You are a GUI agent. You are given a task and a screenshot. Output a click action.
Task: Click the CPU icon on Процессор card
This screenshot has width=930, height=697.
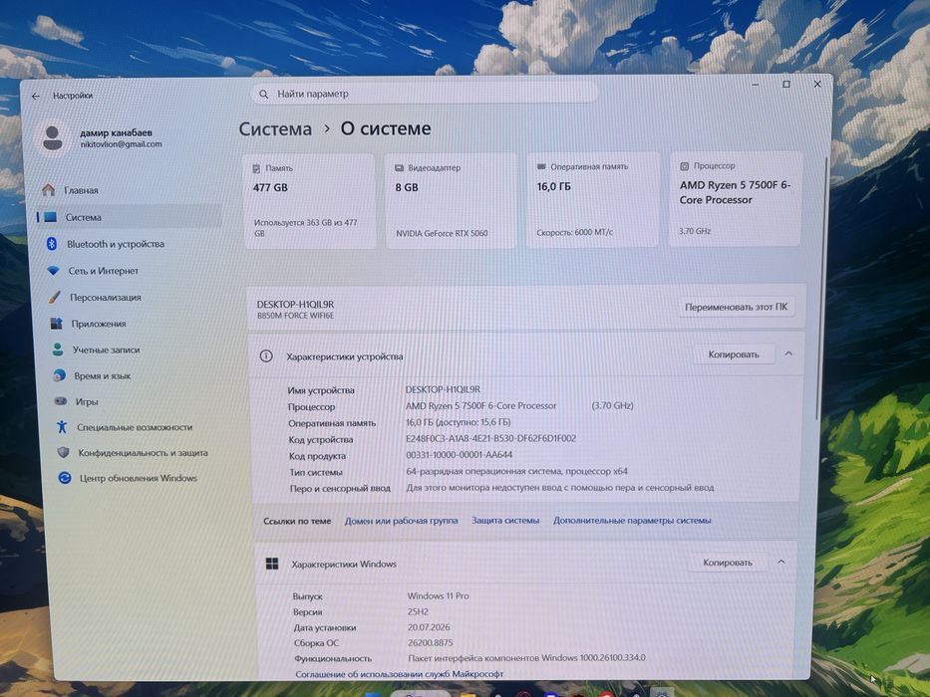pyautogui.click(x=684, y=166)
